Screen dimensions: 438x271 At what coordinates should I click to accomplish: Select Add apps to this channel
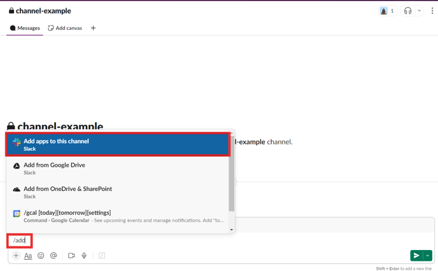pyautogui.click(x=118, y=144)
